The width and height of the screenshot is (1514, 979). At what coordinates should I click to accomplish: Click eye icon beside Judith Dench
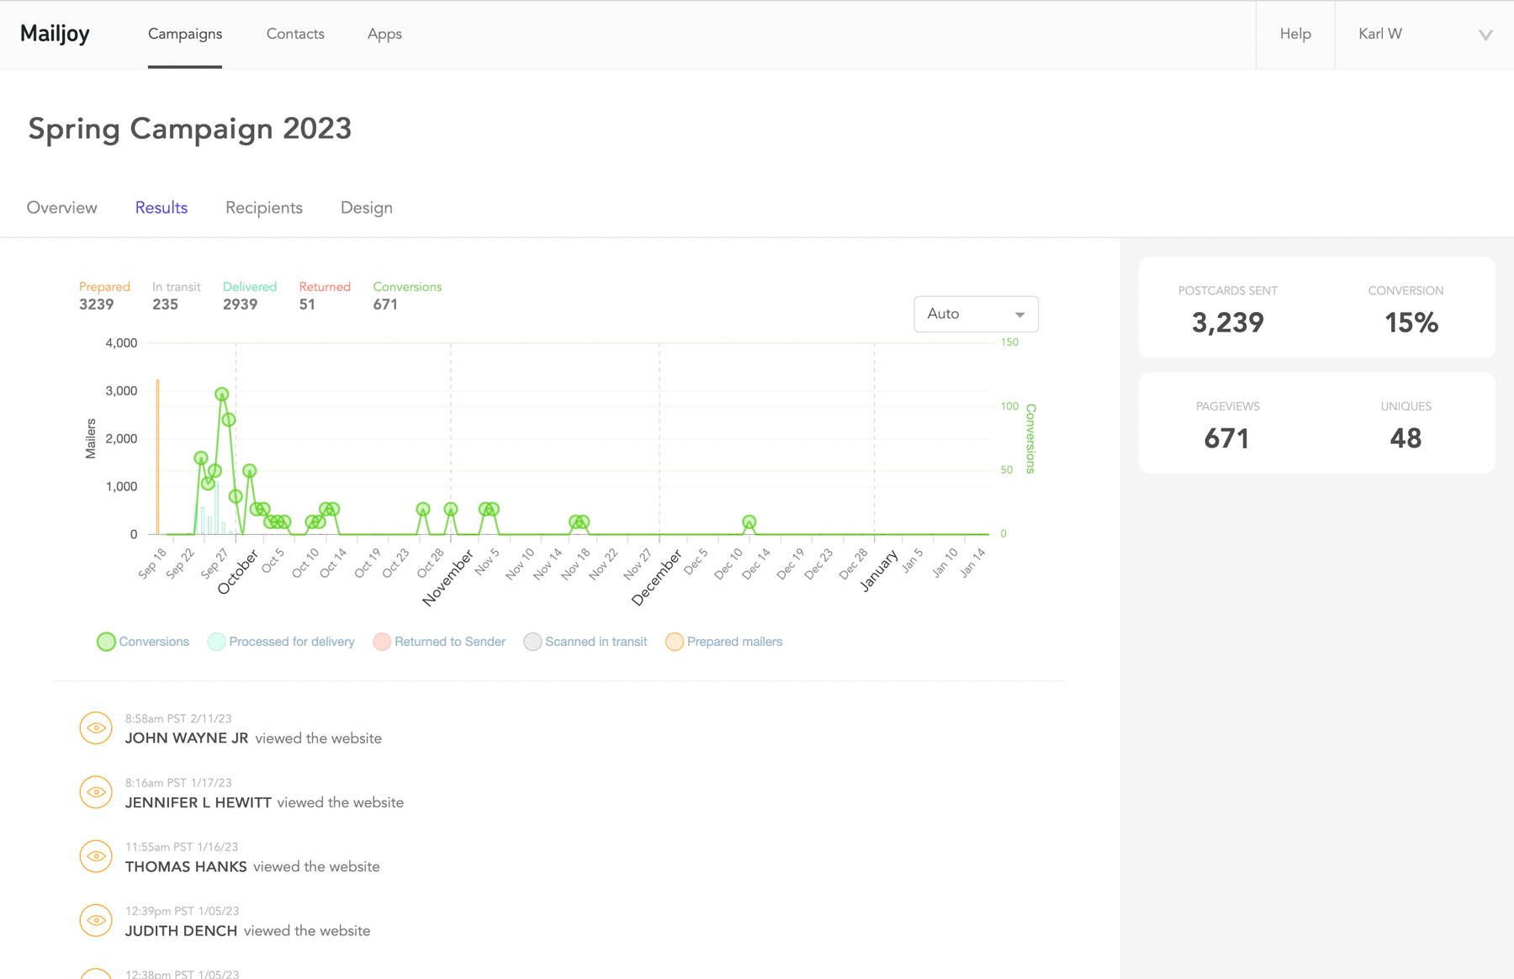(x=96, y=920)
